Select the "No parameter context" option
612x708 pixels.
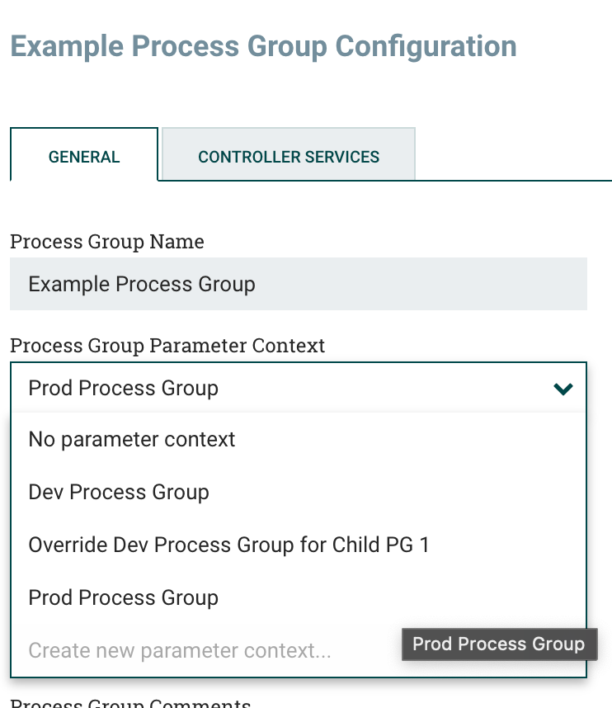tap(132, 439)
